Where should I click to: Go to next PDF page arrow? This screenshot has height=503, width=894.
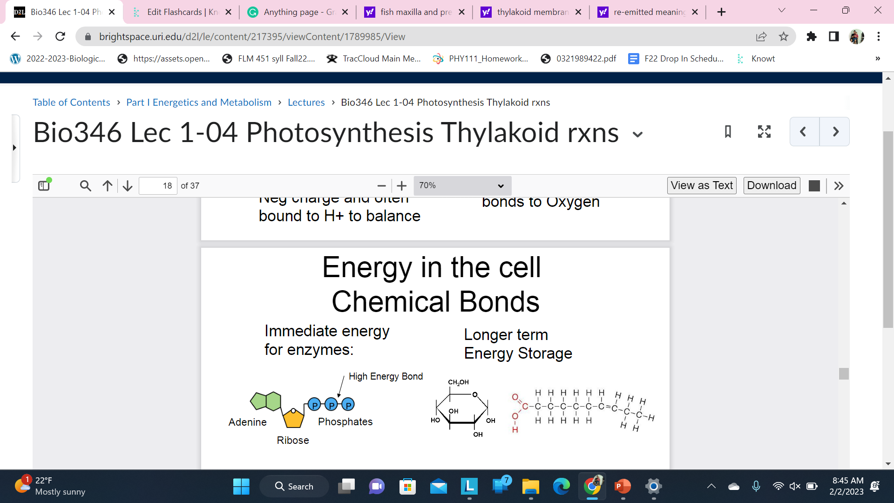(x=128, y=186)
